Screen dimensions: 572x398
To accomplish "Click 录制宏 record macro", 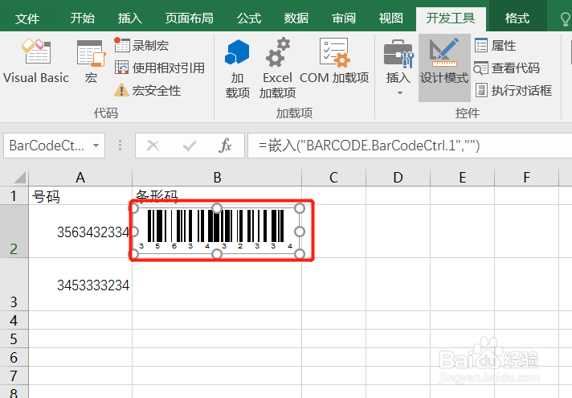I will click(x=141, y=46).
